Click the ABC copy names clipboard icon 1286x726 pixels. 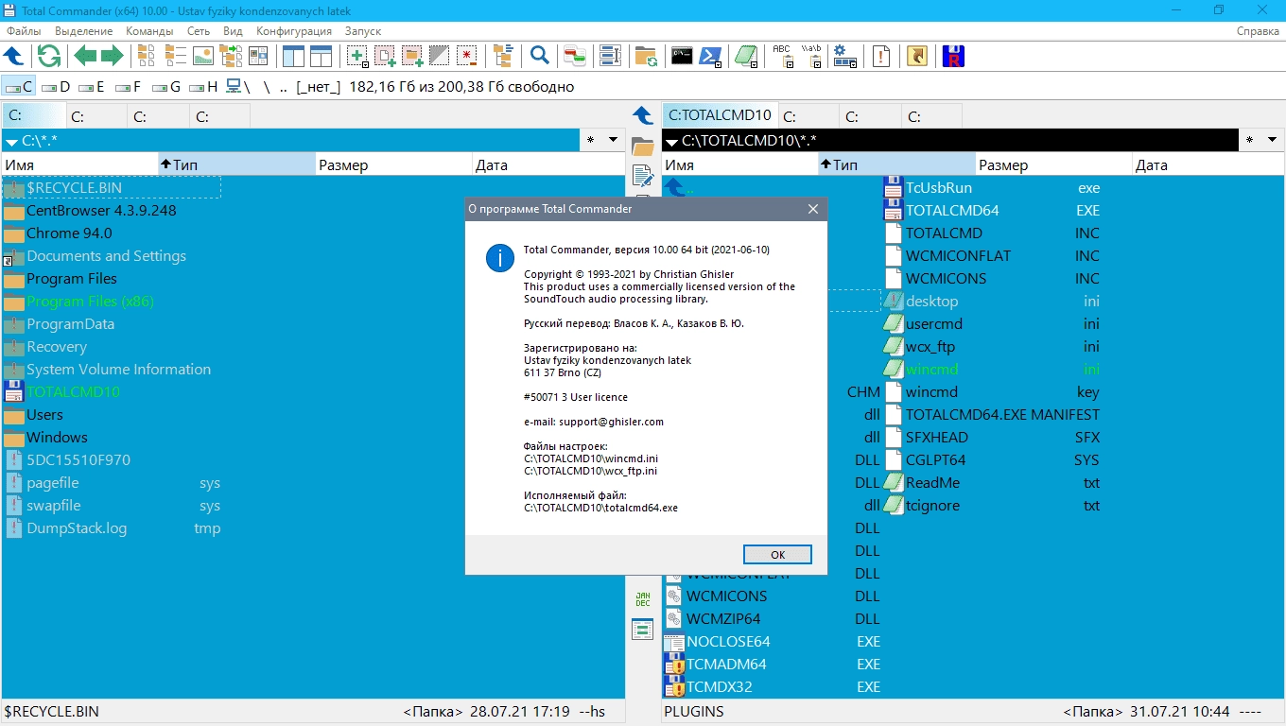click(x=783, y=56)
